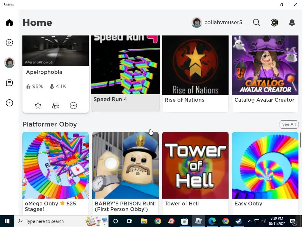This screenshot has width=302, height=227.
Task: Click the Platformer Obby section heading
Action: [50, 124]
